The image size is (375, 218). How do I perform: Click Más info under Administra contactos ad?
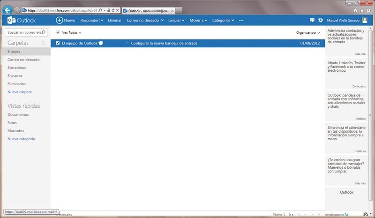(x=360, y=54)
